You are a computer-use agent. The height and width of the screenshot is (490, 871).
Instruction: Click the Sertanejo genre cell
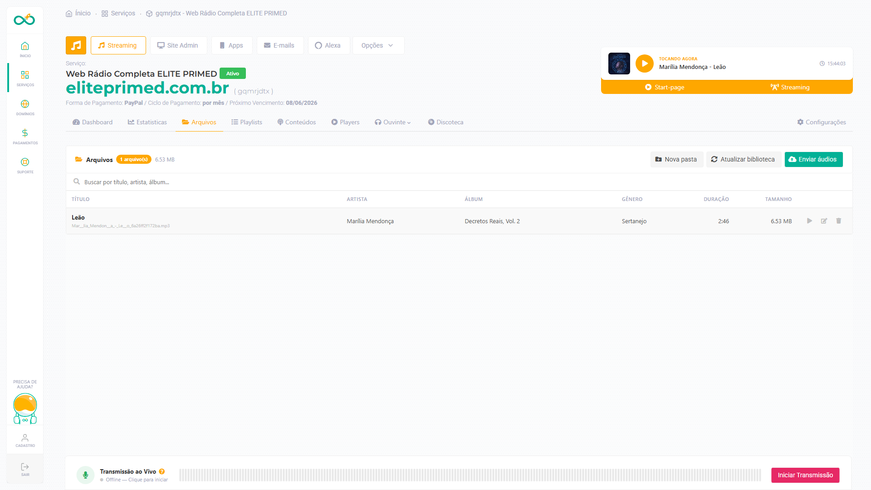[x=634, y=221]
